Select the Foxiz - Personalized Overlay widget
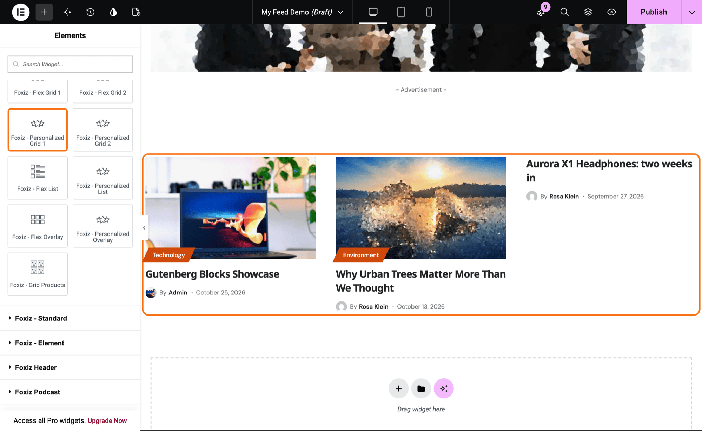The image size is (702, 431). point(103,226)
